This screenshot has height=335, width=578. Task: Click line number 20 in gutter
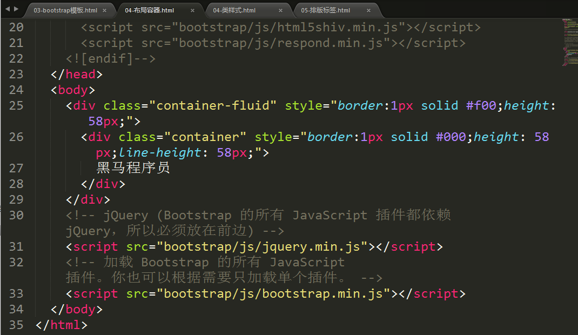tap(16, 27)
